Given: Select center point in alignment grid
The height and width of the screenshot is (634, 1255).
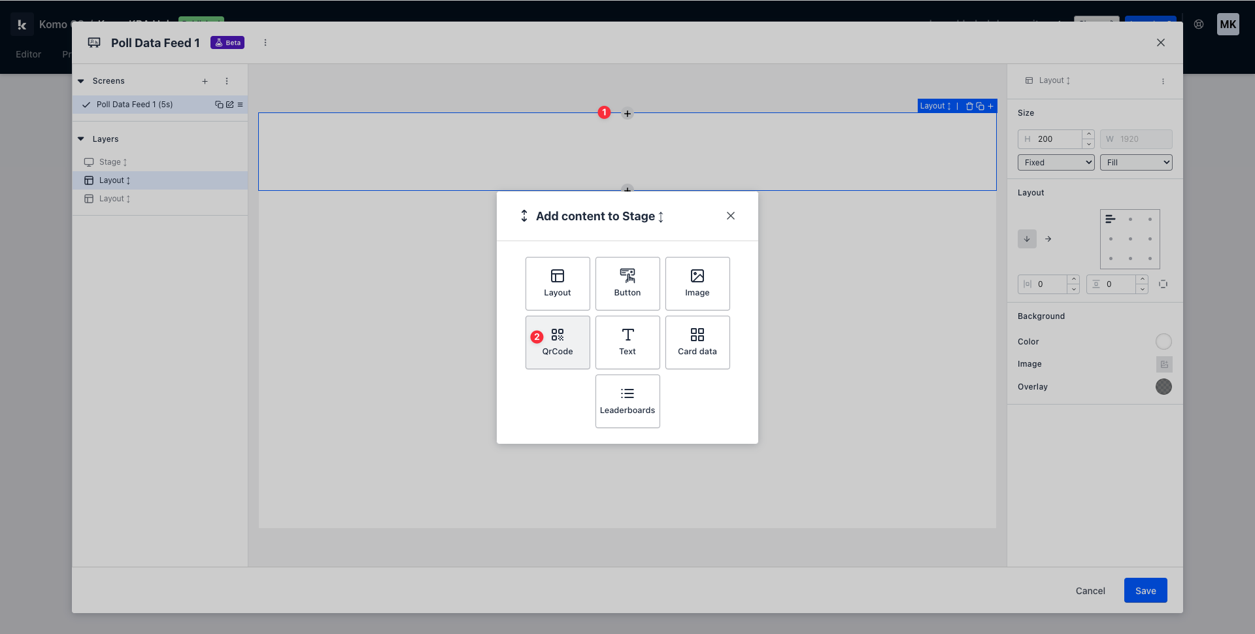Looking at the screenshot, I should tap(1129, 239).
